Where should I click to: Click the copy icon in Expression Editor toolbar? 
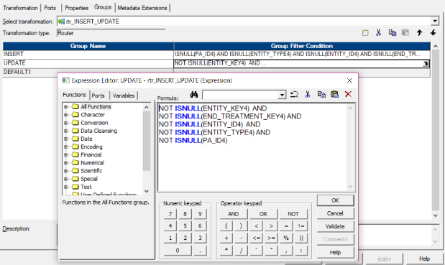(321, 94)
